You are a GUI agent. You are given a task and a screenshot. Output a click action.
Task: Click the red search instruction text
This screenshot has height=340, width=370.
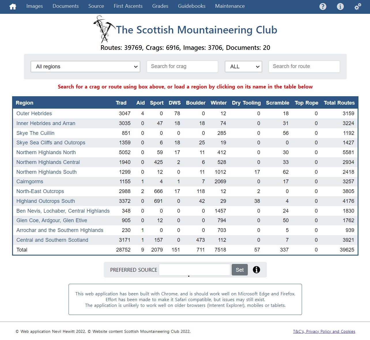[185, 87]
